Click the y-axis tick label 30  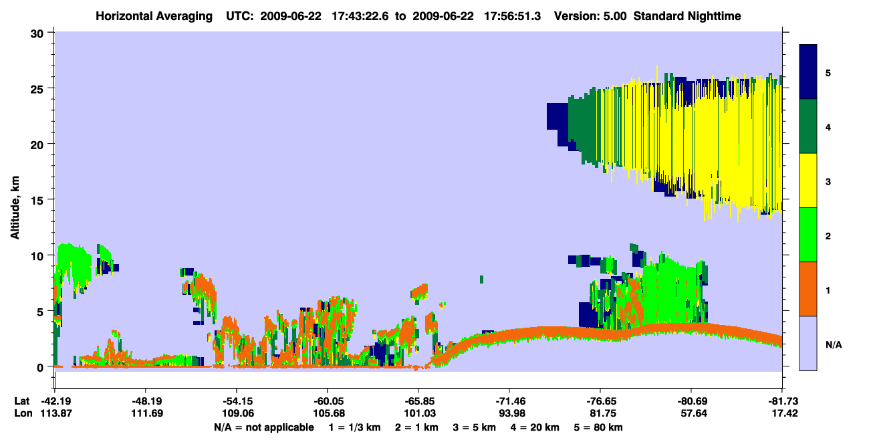click(39, 32)
